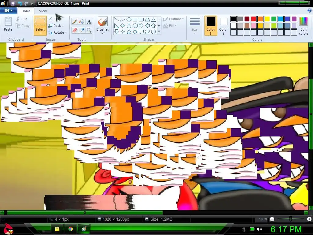Click the Save icon in title bar
Image resolution: width=313 pixels, height=235 pixels.
[x=13, y=3]
